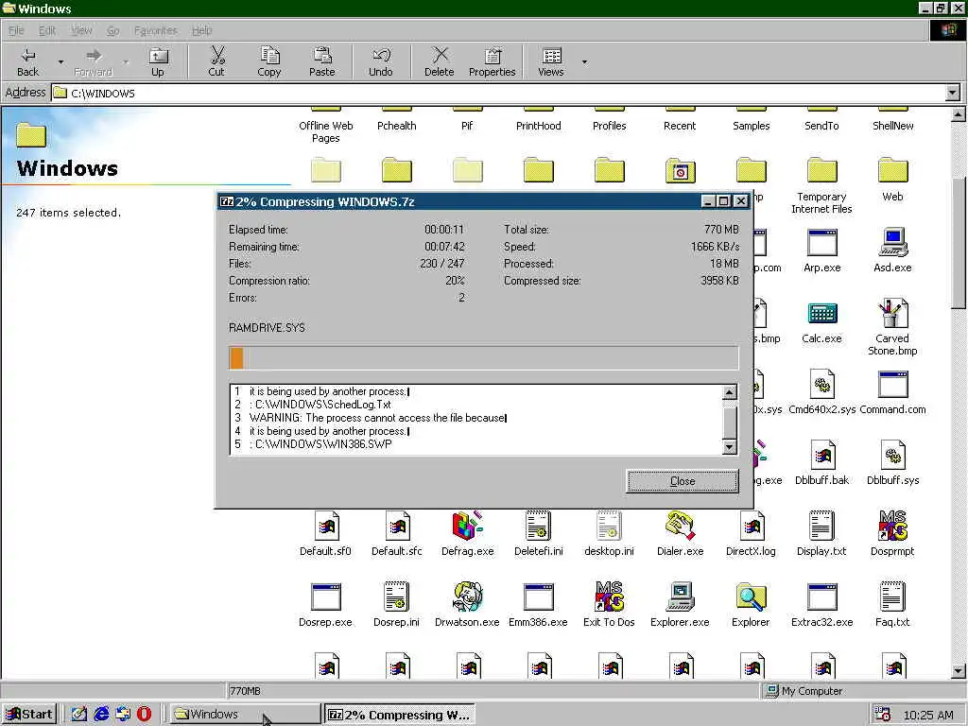Click the Back toolbar button
This screenshot has height=726, width=968.
(27, 61)
